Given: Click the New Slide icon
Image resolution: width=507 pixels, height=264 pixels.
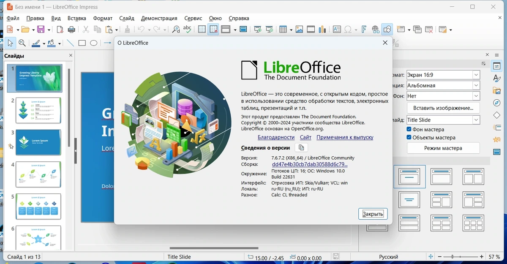Looking at the screenshot, I should (x=401, y=29).
